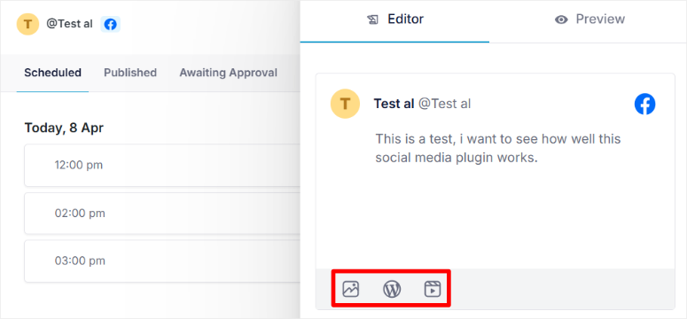The height and width of the screenshot is (319, 687).
Task: Select the 02:00 pm time slot
Action: tap(162, 214)
